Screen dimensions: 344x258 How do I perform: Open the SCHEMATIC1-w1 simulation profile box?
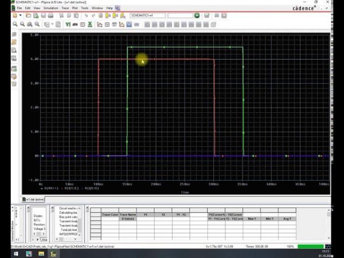pyautogui.click(x=148, y=15)
